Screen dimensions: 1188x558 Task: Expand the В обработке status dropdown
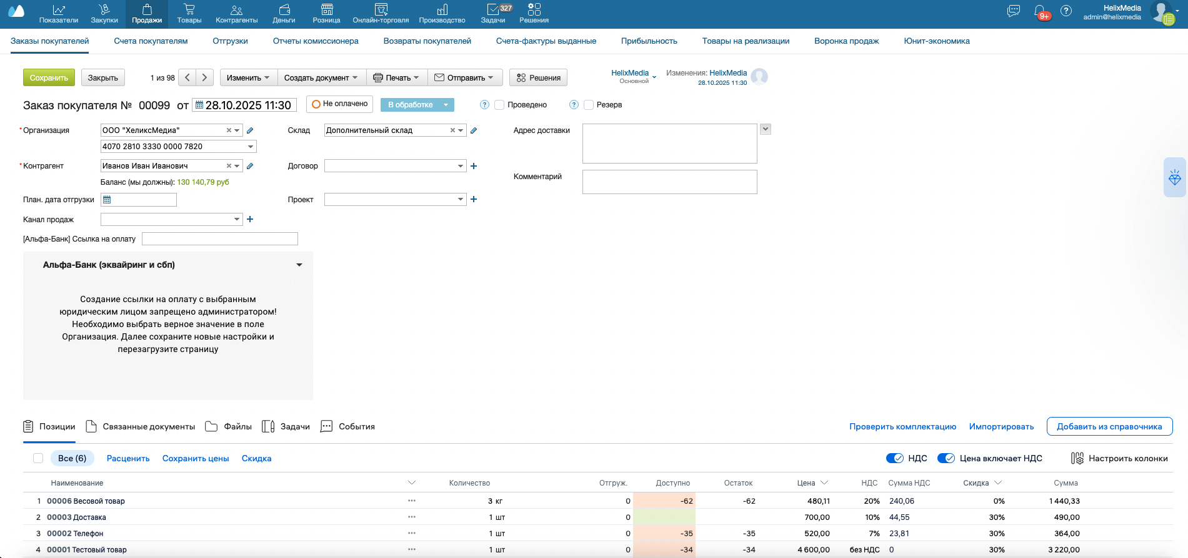446,105
